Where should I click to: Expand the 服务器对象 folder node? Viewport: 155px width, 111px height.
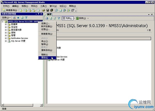[x=6, y=30]
